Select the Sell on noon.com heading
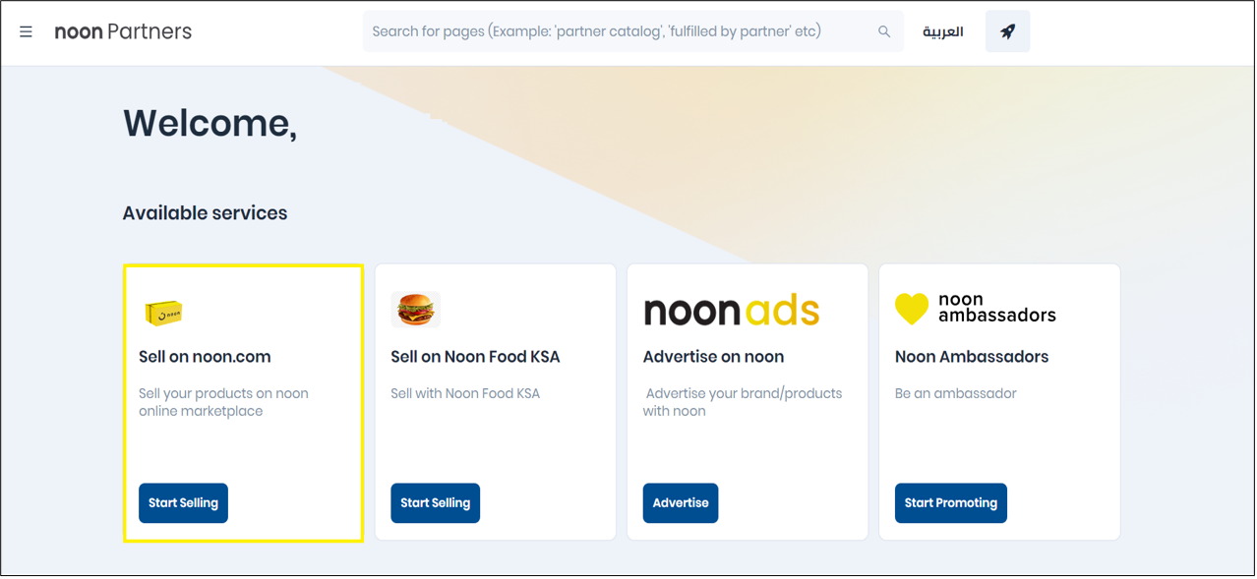 click(205, 357)
